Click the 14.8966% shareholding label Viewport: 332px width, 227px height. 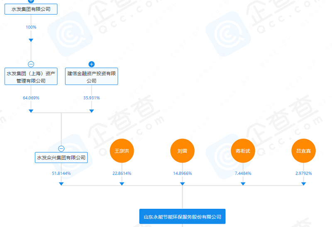(x=182, y=173)
